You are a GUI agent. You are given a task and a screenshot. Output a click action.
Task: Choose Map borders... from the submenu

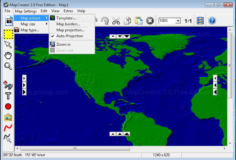pos(72,24)
